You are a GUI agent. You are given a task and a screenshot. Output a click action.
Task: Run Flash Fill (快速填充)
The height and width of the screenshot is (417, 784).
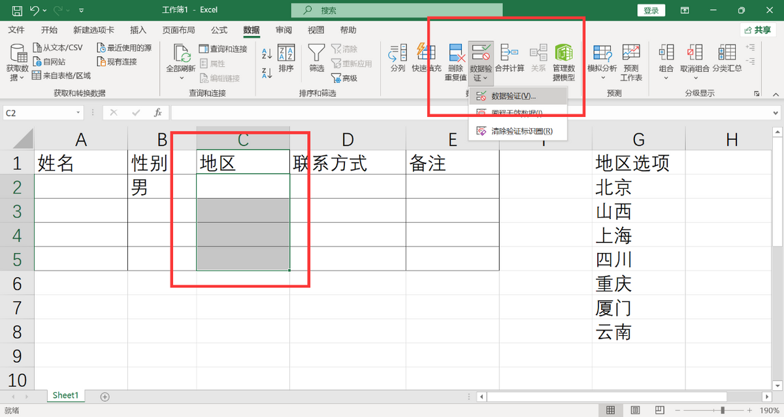click(x=427, y=58)
